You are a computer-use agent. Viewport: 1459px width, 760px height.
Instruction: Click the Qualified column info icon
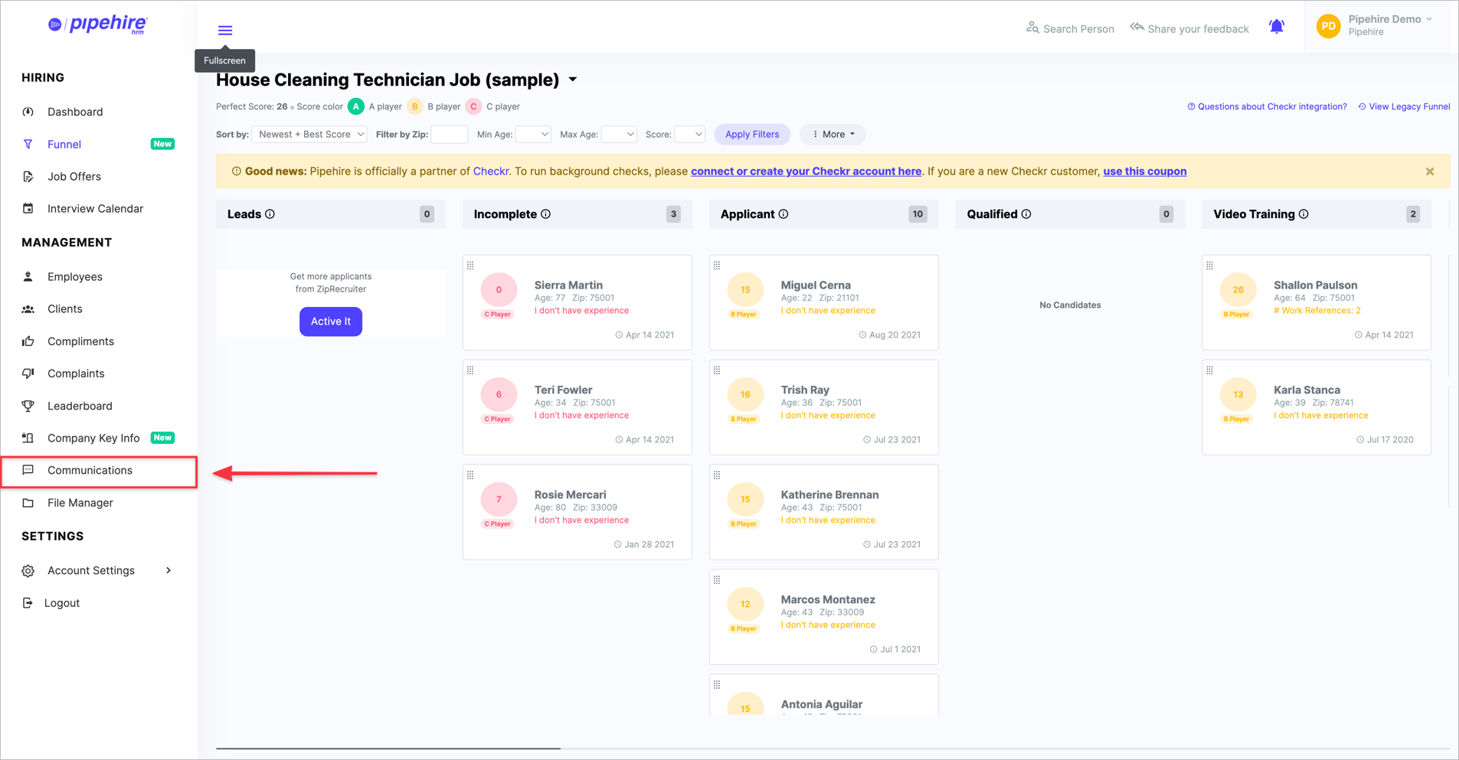[x=1026, y=214]
